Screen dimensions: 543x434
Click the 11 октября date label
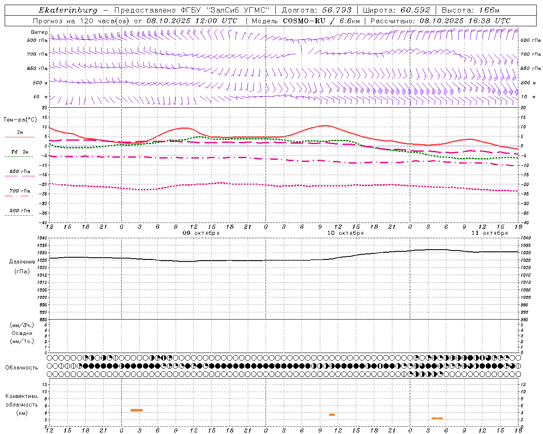point(490,233)
